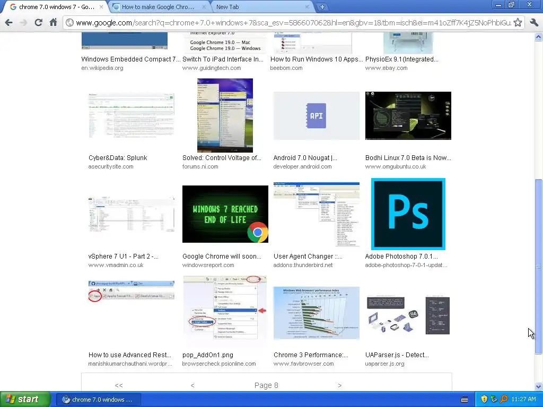
Task: Open the Advanced Rest client thumbnail
Action: 132,291
